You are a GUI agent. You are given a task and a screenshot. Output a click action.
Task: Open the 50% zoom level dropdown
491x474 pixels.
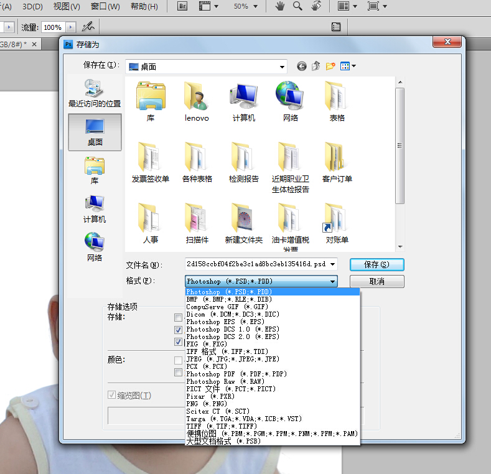[255, 6]
